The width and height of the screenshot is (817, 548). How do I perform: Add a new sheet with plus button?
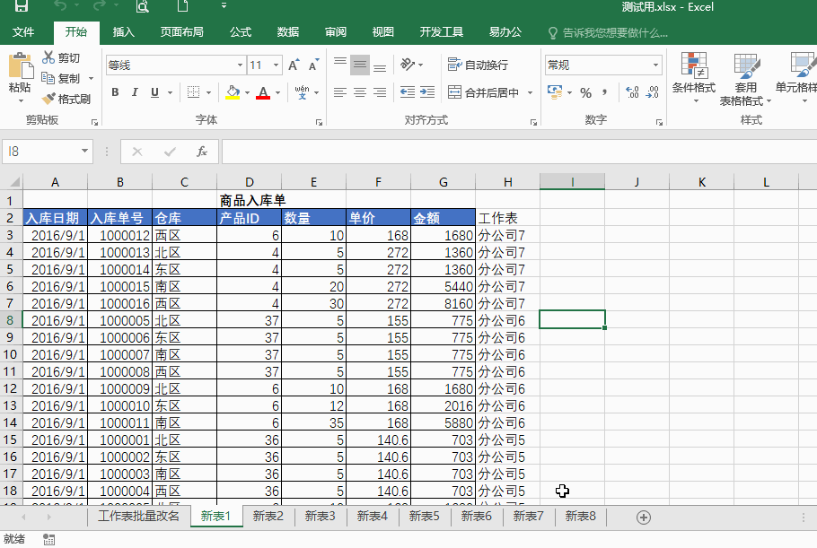click(x=644, y=518)
